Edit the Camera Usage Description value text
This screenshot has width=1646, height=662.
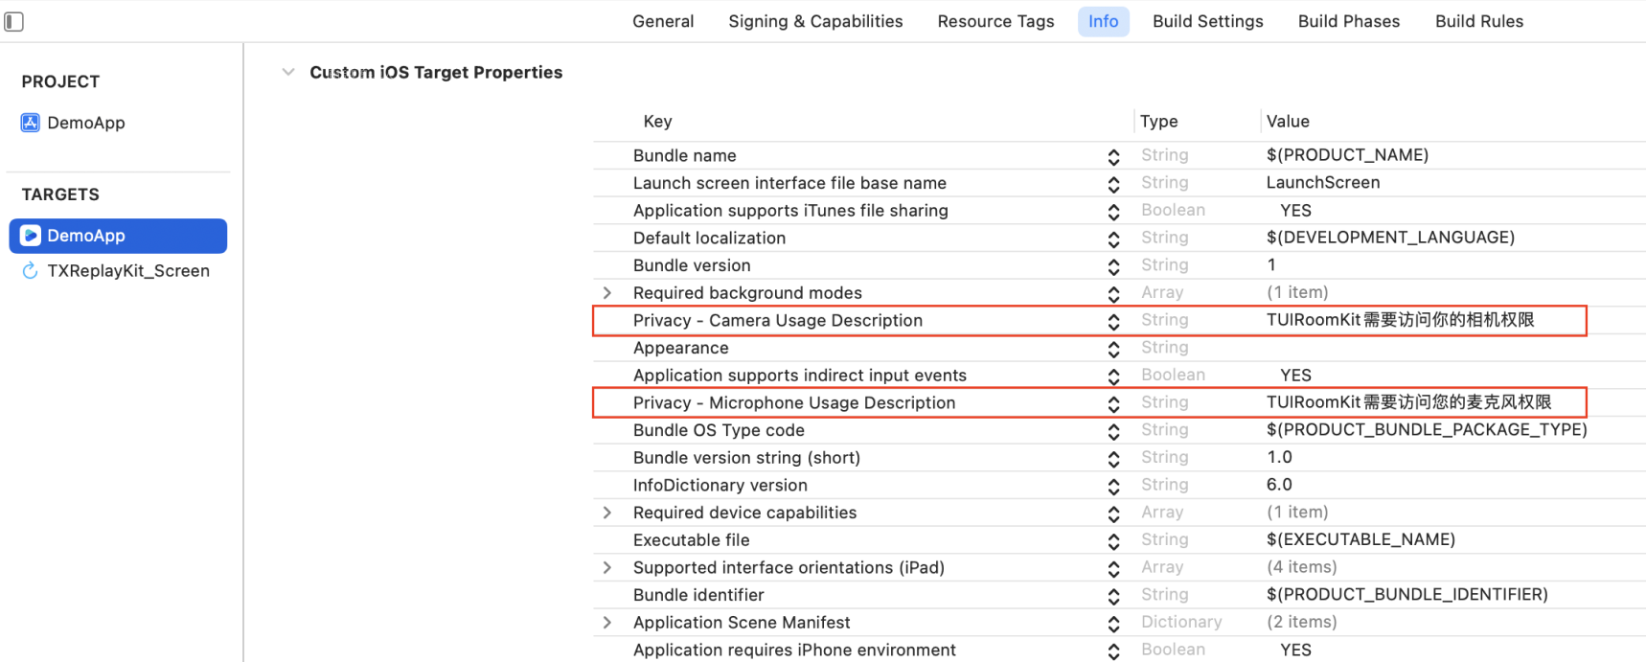tap(1399, 320)
